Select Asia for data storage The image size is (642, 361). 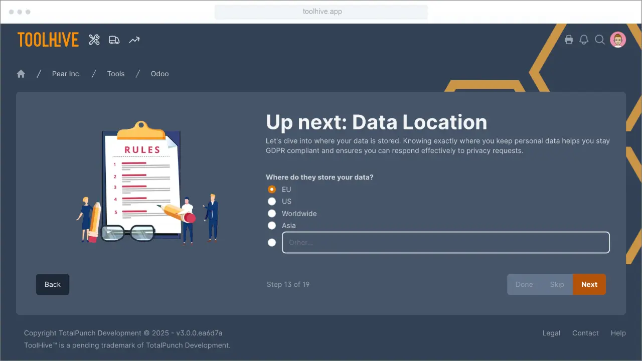coord(271,225)
